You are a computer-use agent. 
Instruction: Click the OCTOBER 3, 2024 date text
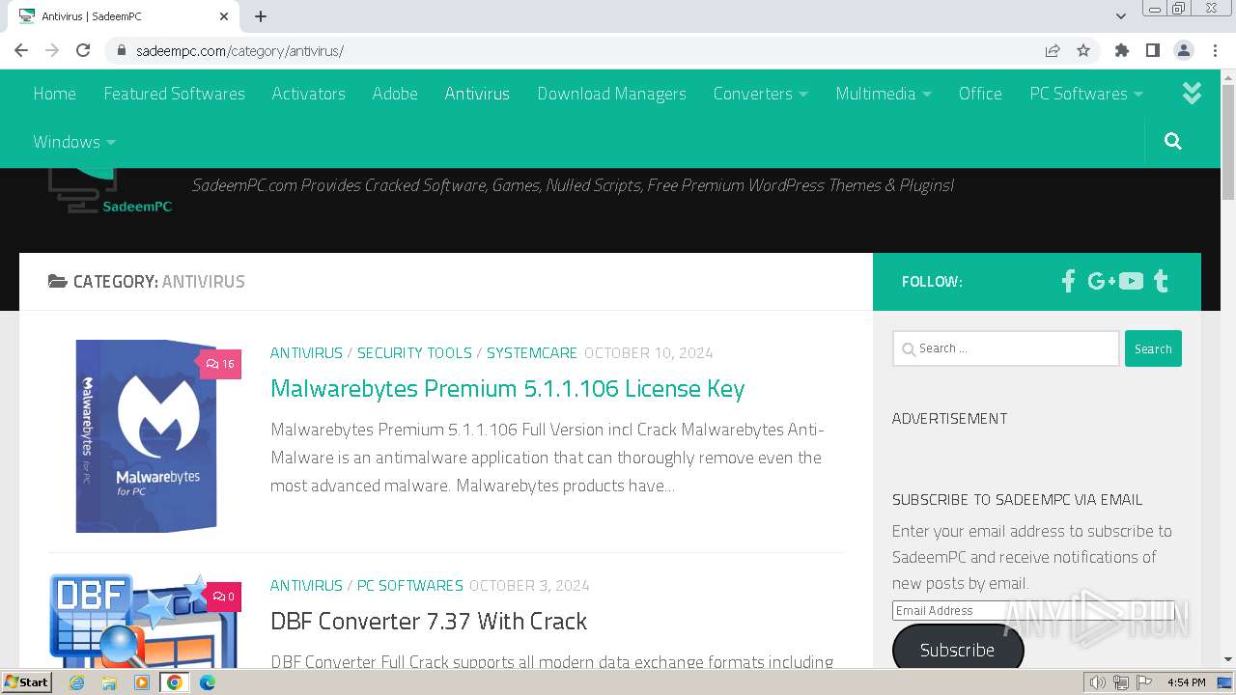tap(529, 585)
